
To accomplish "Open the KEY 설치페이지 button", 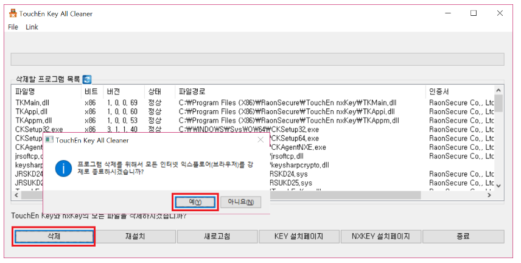I will tap(299, 236).
